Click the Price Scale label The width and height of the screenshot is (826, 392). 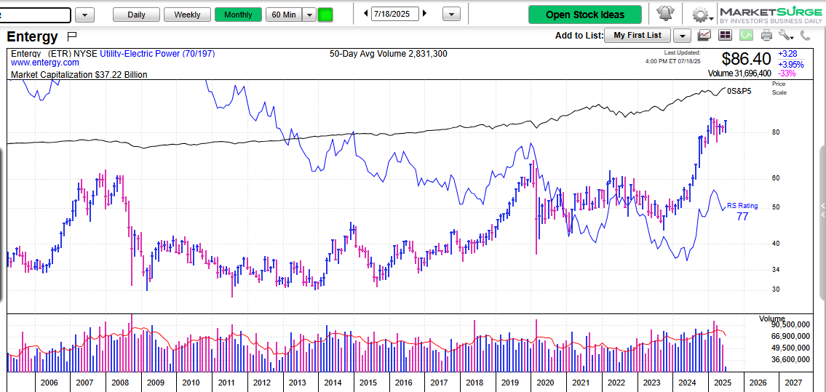pos(779,88)
